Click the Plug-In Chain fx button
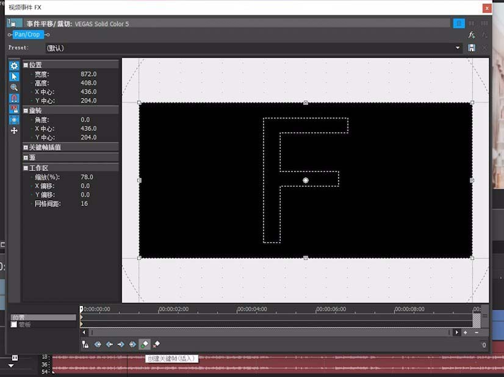 pyautogui.click(x=472, y=35)
